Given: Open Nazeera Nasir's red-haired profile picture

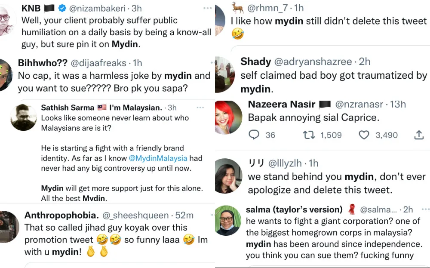Looking at the screenshot, I should tap(228, 118).
